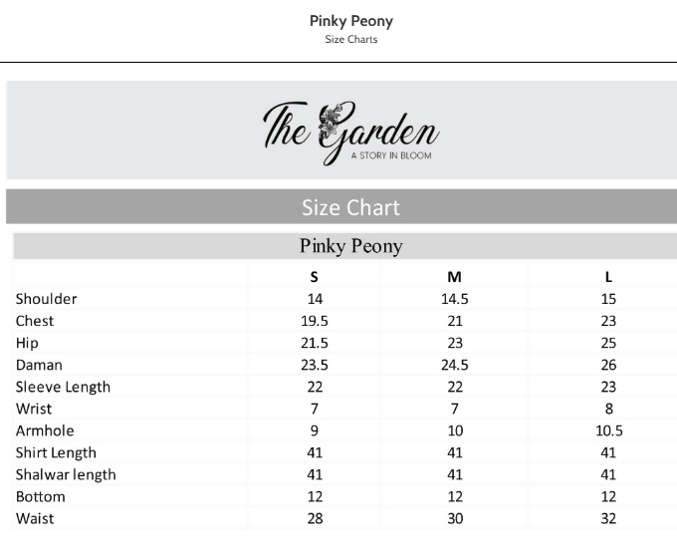677x556 pixels.
Task: Click the Shirt Length row label
Action: [x=56, y=452]
